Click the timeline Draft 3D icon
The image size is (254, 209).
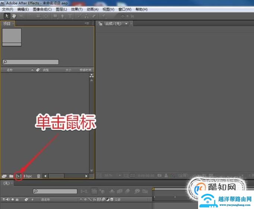click(x=102, y=191)
